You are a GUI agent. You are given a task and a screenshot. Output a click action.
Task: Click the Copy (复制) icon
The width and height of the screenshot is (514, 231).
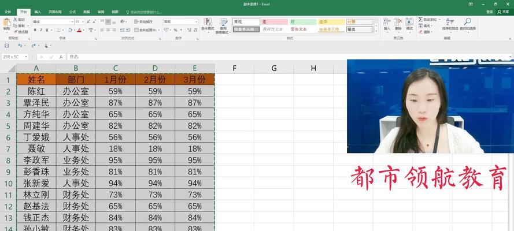pyautogui.click(x=15, y=26)
